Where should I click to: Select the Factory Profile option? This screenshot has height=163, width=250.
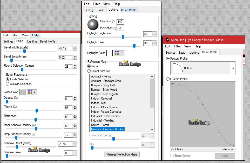tap(168, 59)
